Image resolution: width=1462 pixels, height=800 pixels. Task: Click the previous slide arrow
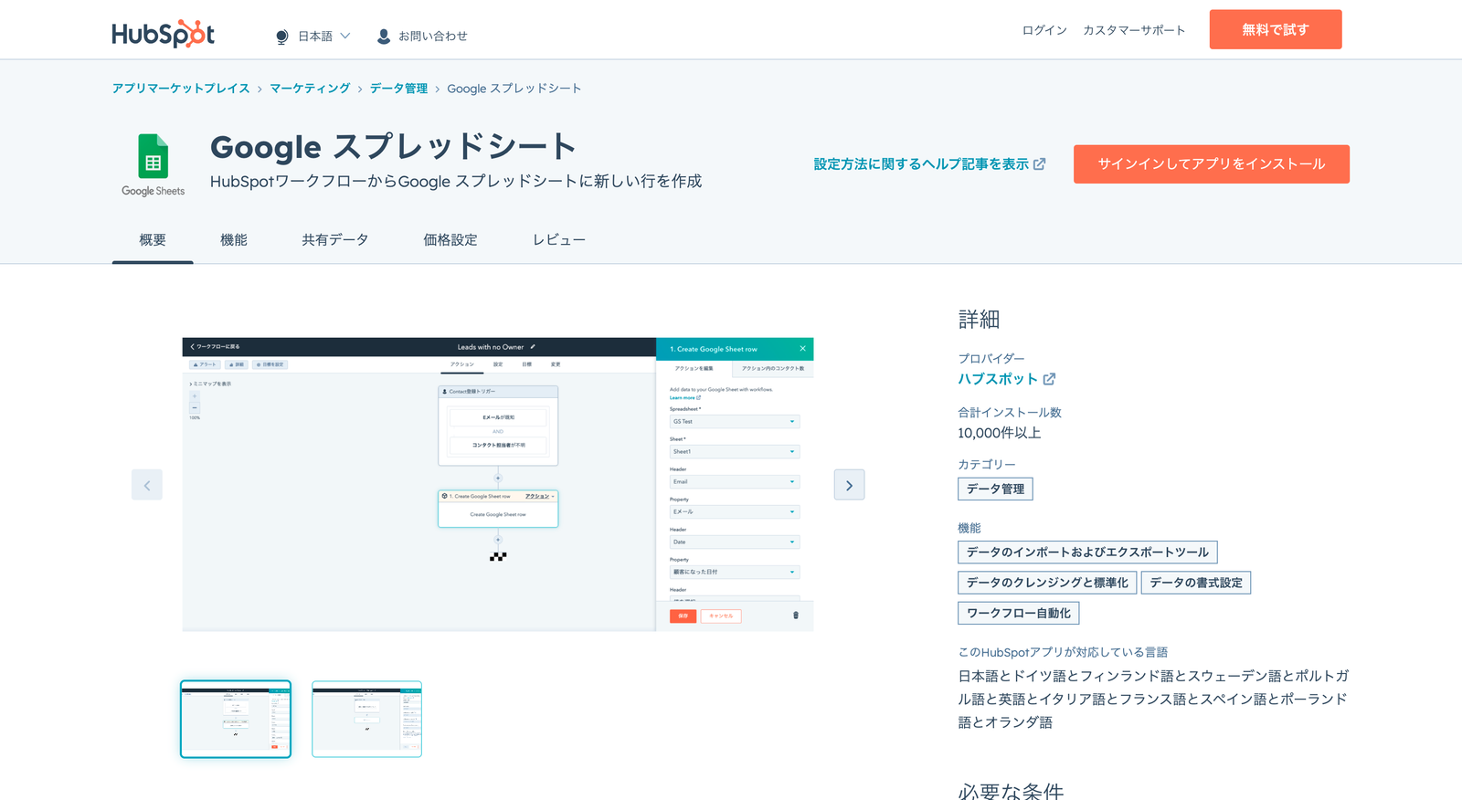pos(147,485)
